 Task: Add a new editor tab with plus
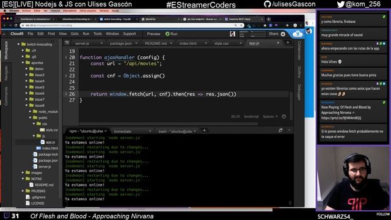tap(288, 43)
